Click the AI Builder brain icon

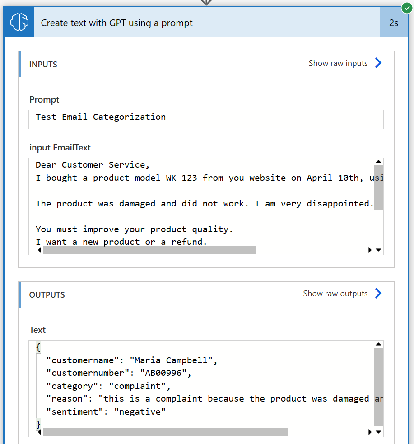(19, 22)
